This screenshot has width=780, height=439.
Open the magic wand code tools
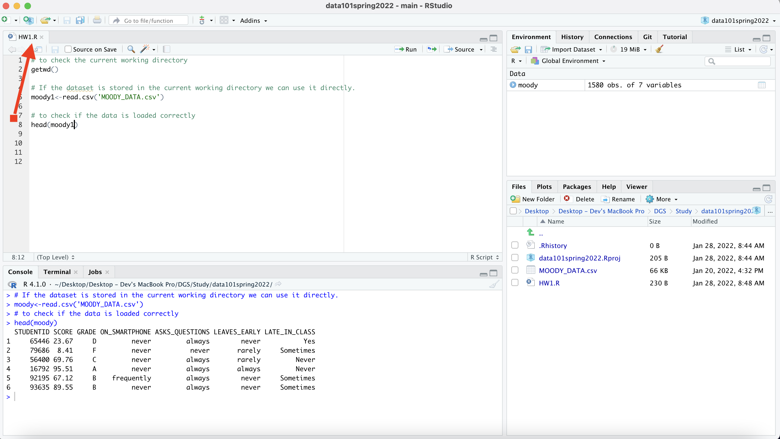coord(145,49)
